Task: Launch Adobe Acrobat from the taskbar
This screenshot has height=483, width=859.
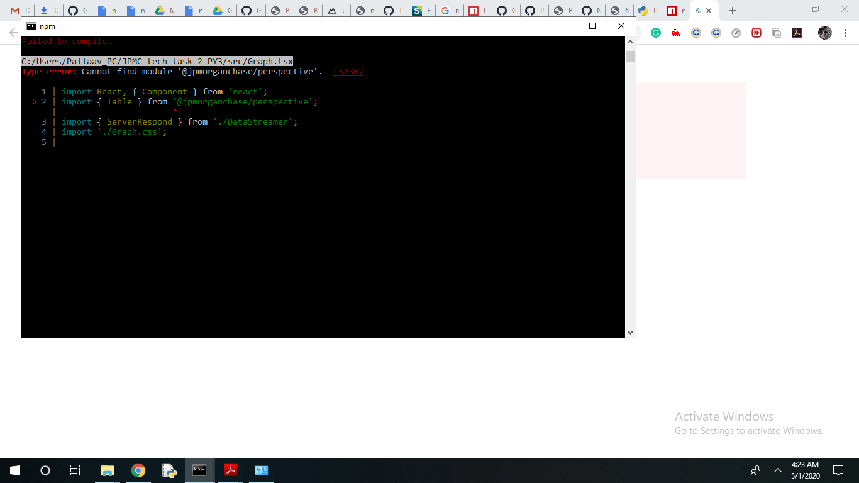Action: coord(230,470)
